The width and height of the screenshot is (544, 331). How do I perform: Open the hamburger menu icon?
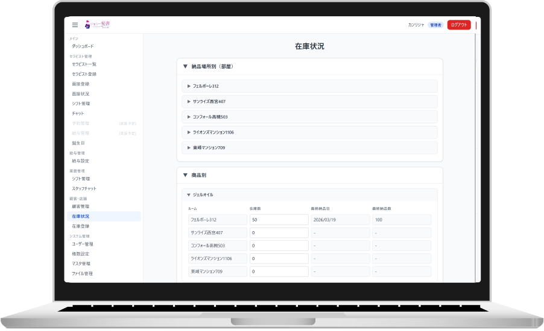[x=75, y=25]
